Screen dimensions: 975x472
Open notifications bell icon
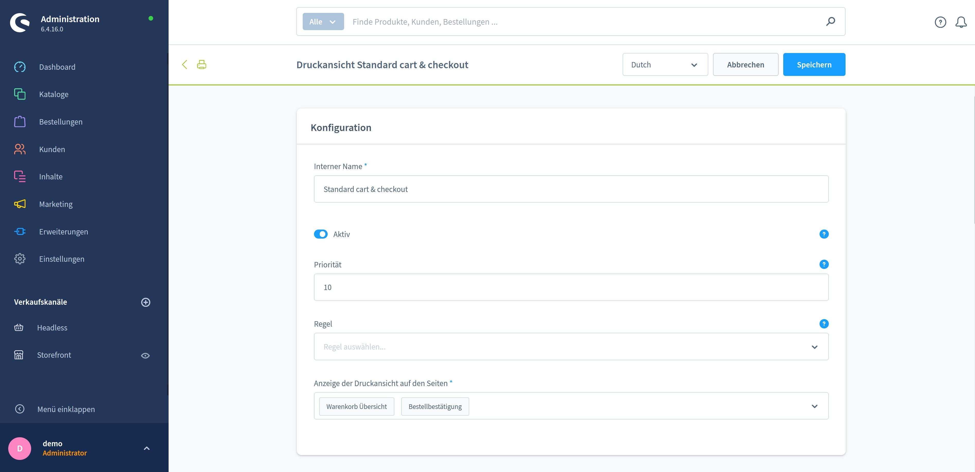click(961, 22)
